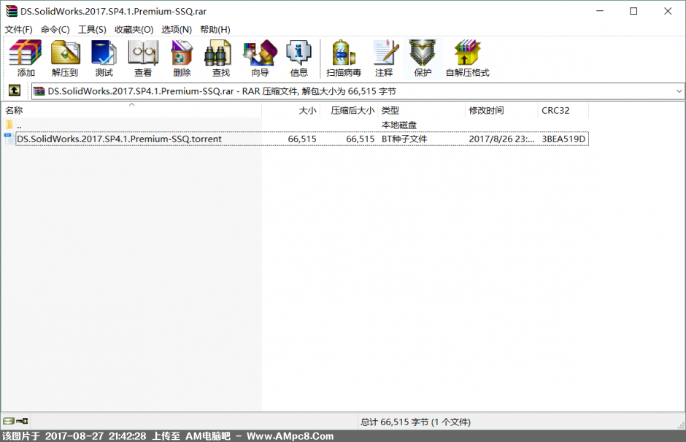The width and height of the screenshot is (686, 442).
Task: Click the torrent file icon in list
Action: 9,139
